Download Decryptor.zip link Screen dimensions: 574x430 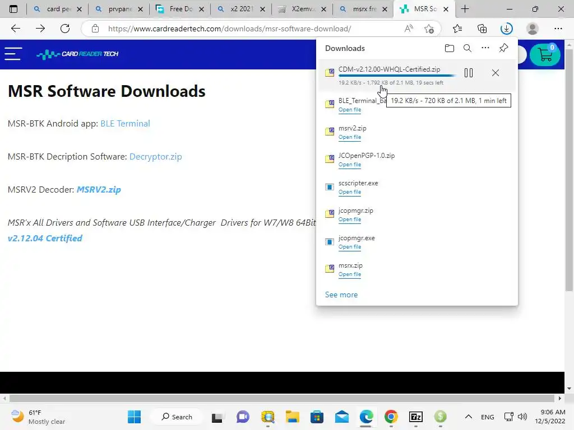click(x=156, y=157)
